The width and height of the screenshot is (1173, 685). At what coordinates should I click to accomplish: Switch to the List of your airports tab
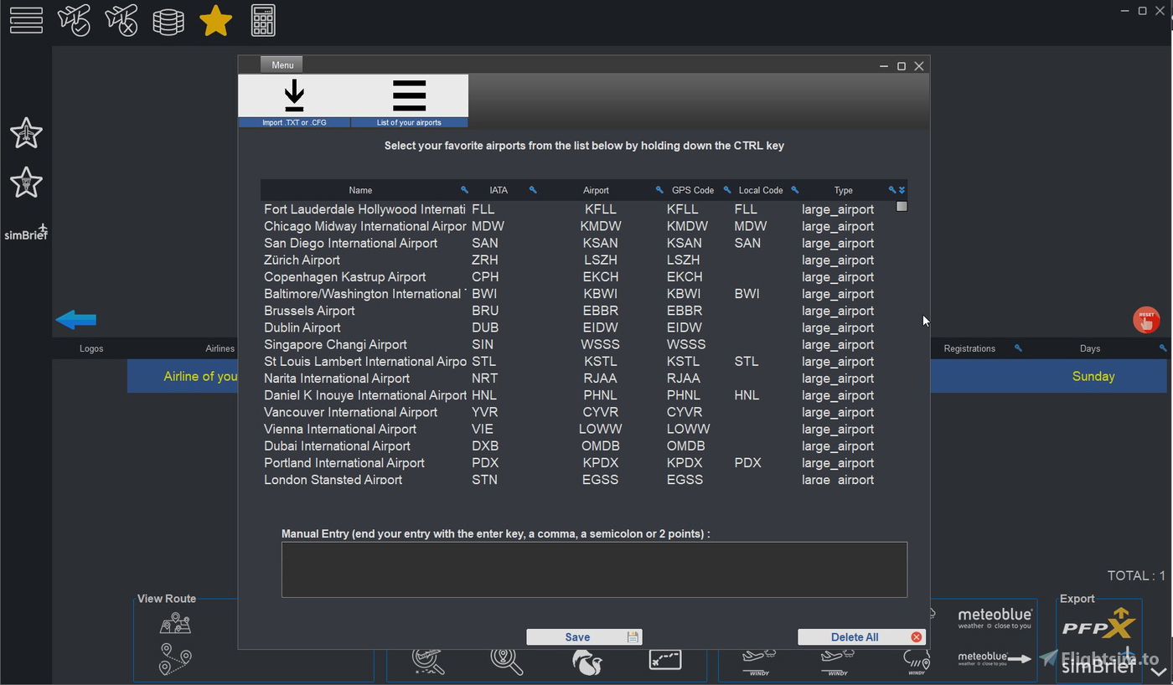click(x=409, y=99)
